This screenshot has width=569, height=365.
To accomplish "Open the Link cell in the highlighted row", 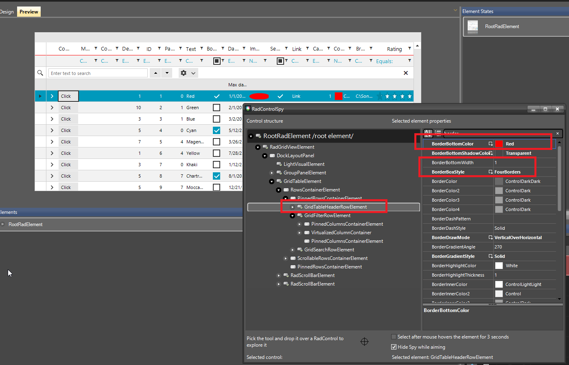I will coord(296,96).
